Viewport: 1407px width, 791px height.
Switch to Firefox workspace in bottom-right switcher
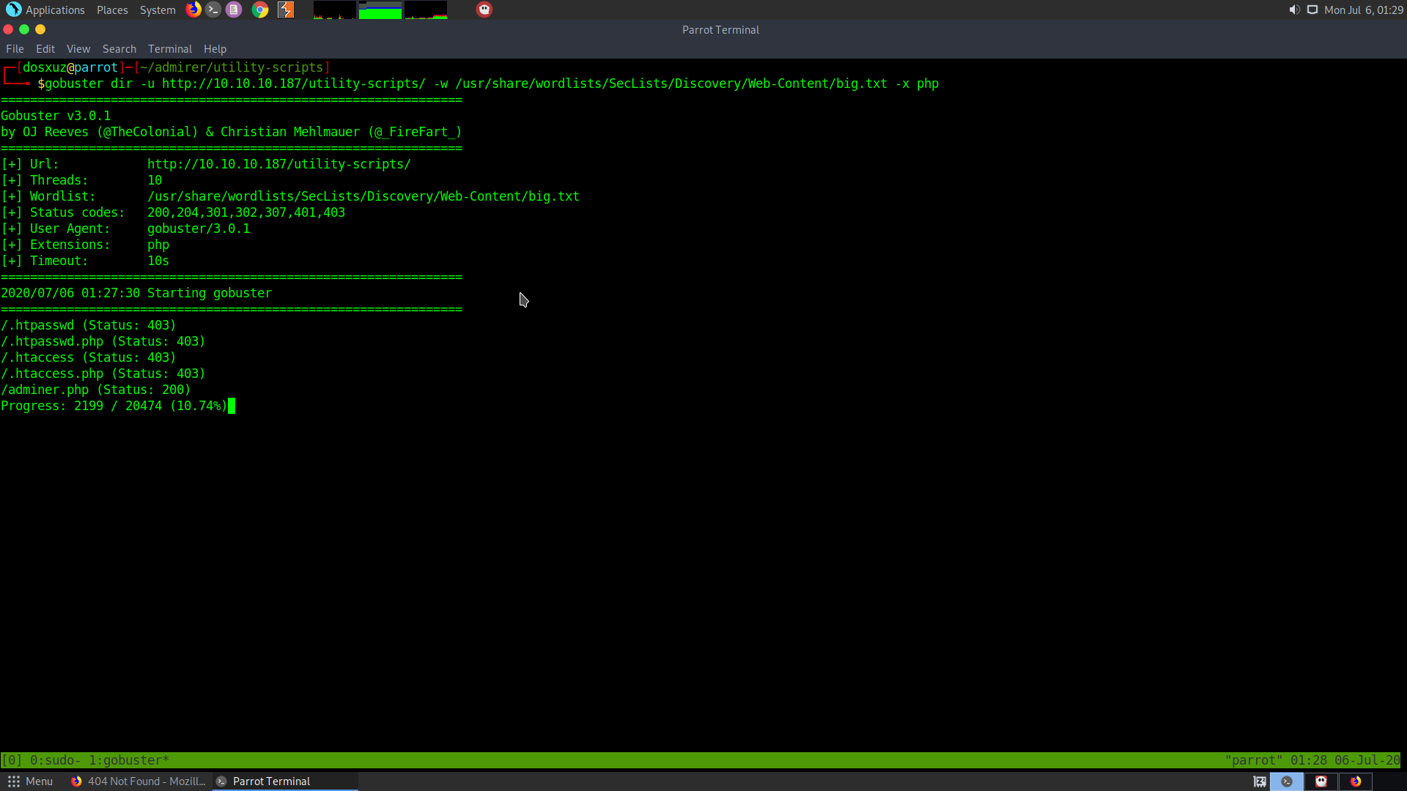[1356, 781]
